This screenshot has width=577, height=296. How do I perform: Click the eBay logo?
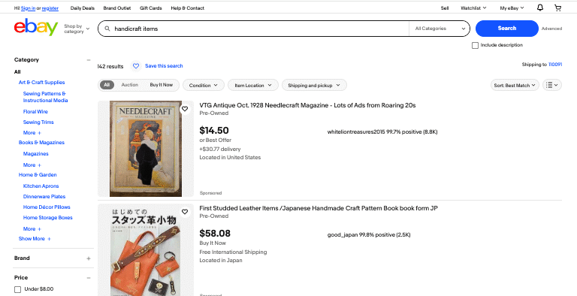tap(36, 27)
